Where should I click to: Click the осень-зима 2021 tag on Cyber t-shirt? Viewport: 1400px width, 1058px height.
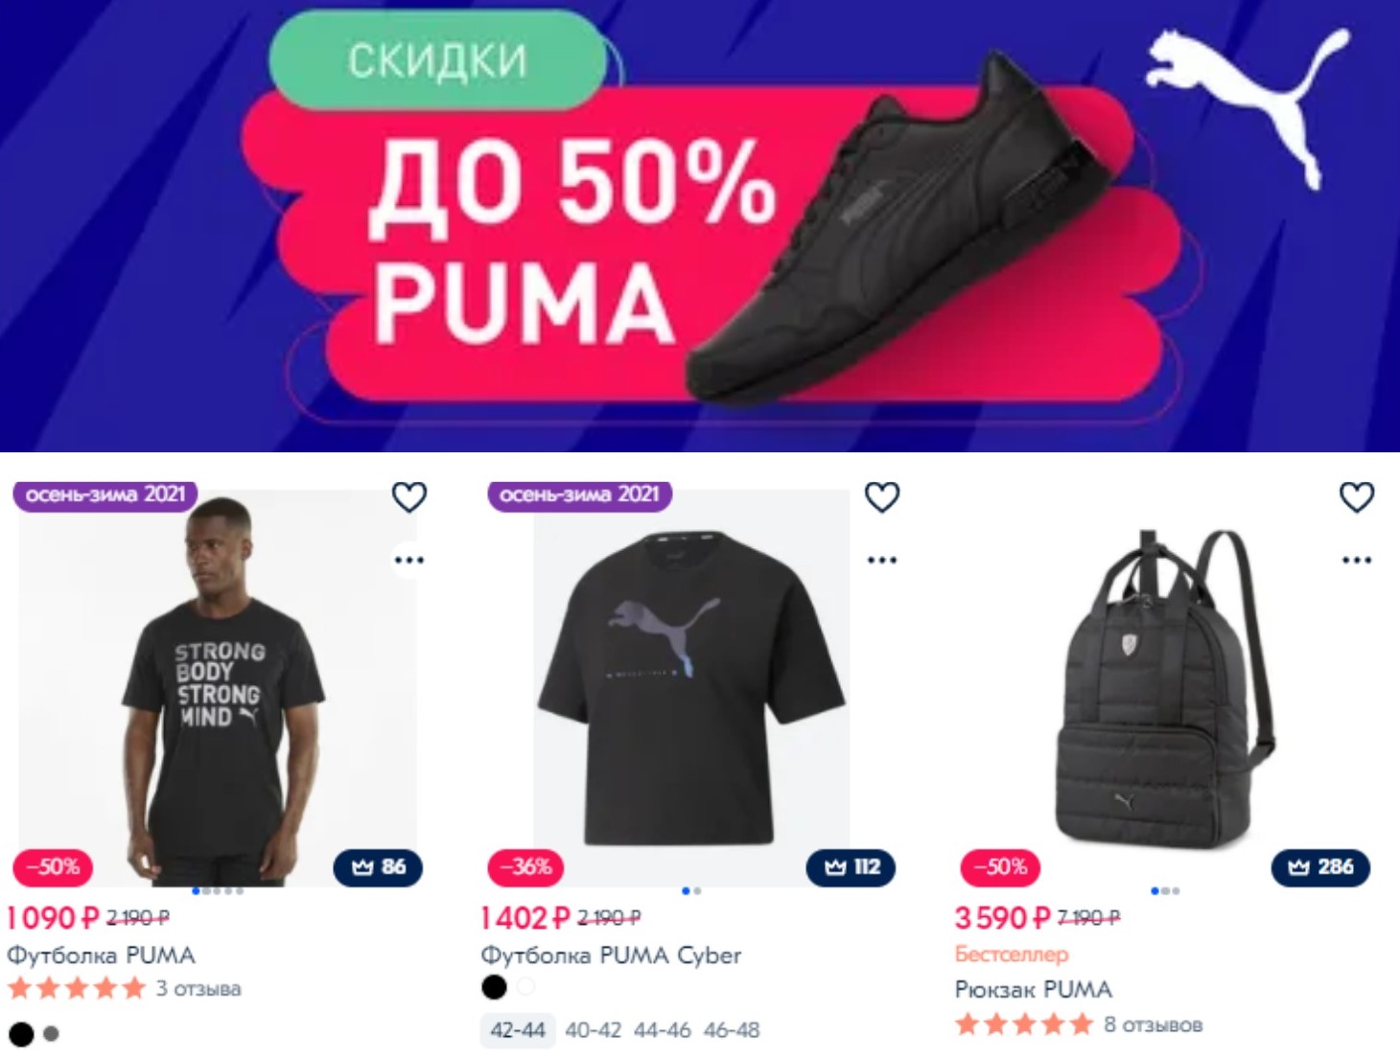(579, 494)
